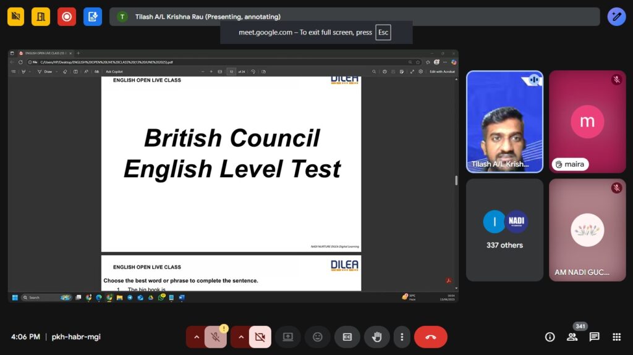Print the PDF document
Image resolution: width=633 pixels, height=355 pixels.
(x=384, y=72)
